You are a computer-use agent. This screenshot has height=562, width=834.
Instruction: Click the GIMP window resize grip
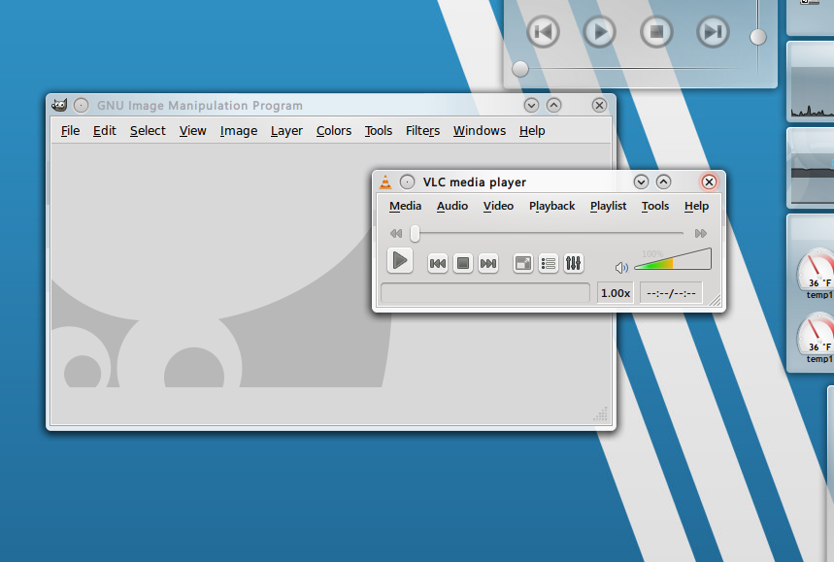tap(601, 414)
